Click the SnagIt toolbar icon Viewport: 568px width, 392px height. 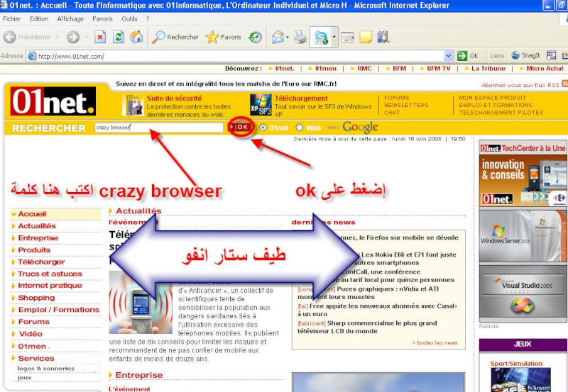(x=525, y=55)
